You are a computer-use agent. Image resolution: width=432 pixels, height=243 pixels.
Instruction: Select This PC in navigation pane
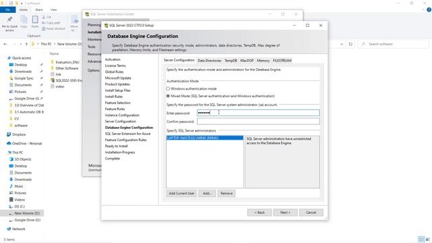[18, 153]
